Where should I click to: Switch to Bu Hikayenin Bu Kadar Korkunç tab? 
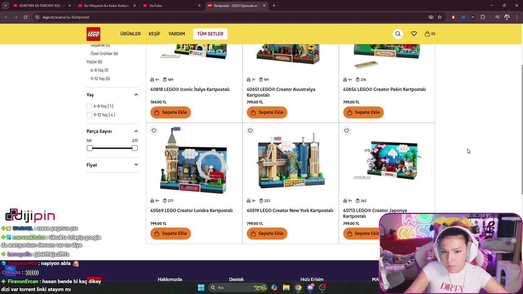[x=106, y=5]
